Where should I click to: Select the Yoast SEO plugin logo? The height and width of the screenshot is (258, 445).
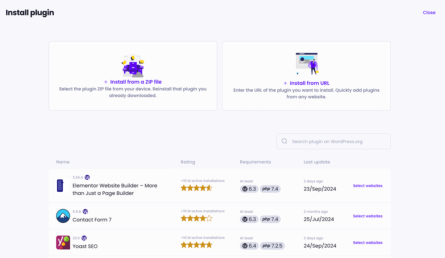[x=63, y=242]
